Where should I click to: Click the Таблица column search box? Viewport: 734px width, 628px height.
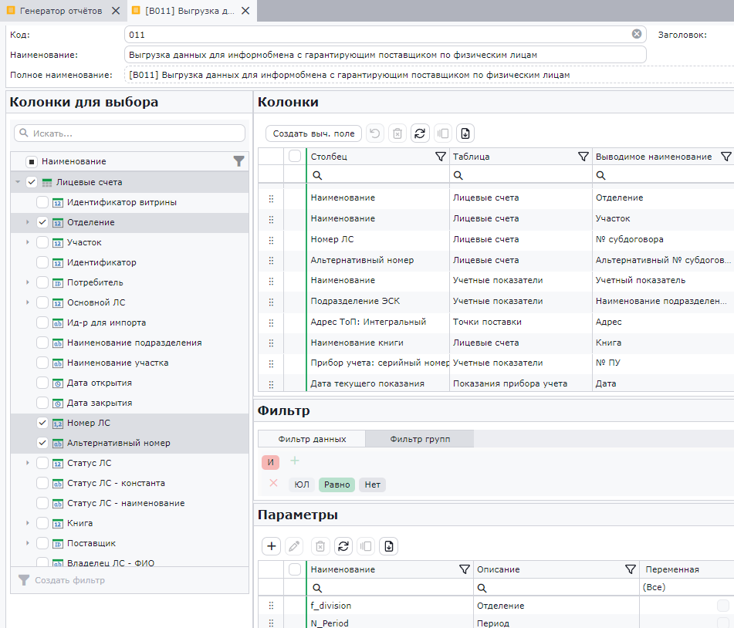[x=520, y=175]
